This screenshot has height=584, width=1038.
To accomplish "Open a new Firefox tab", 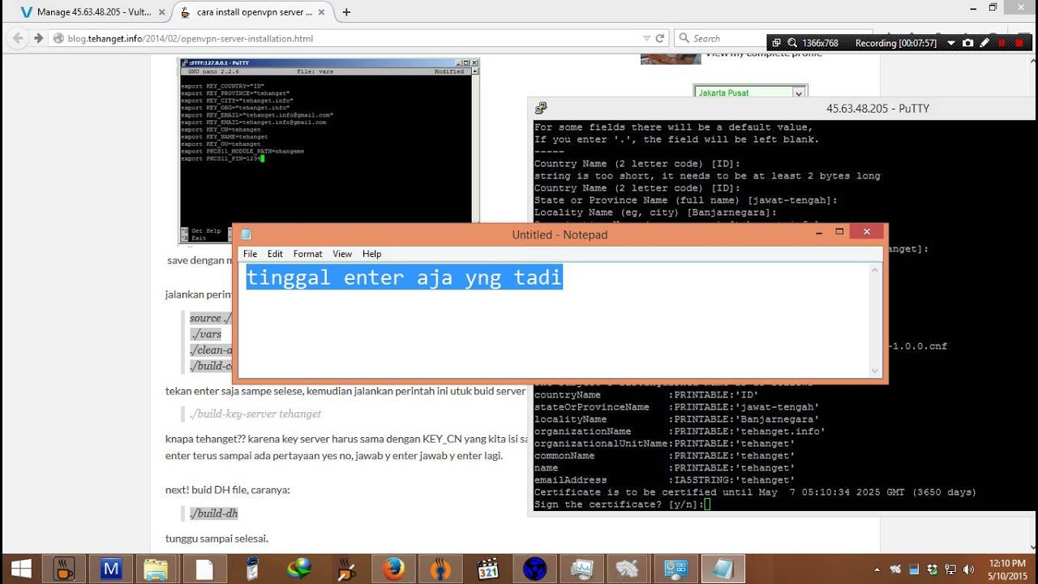I will coord(347,12).
